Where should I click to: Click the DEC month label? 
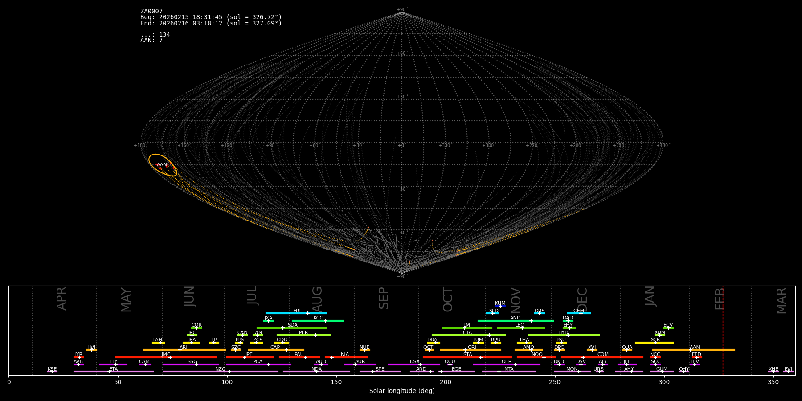pyautogui.click(x=582, y=299)
